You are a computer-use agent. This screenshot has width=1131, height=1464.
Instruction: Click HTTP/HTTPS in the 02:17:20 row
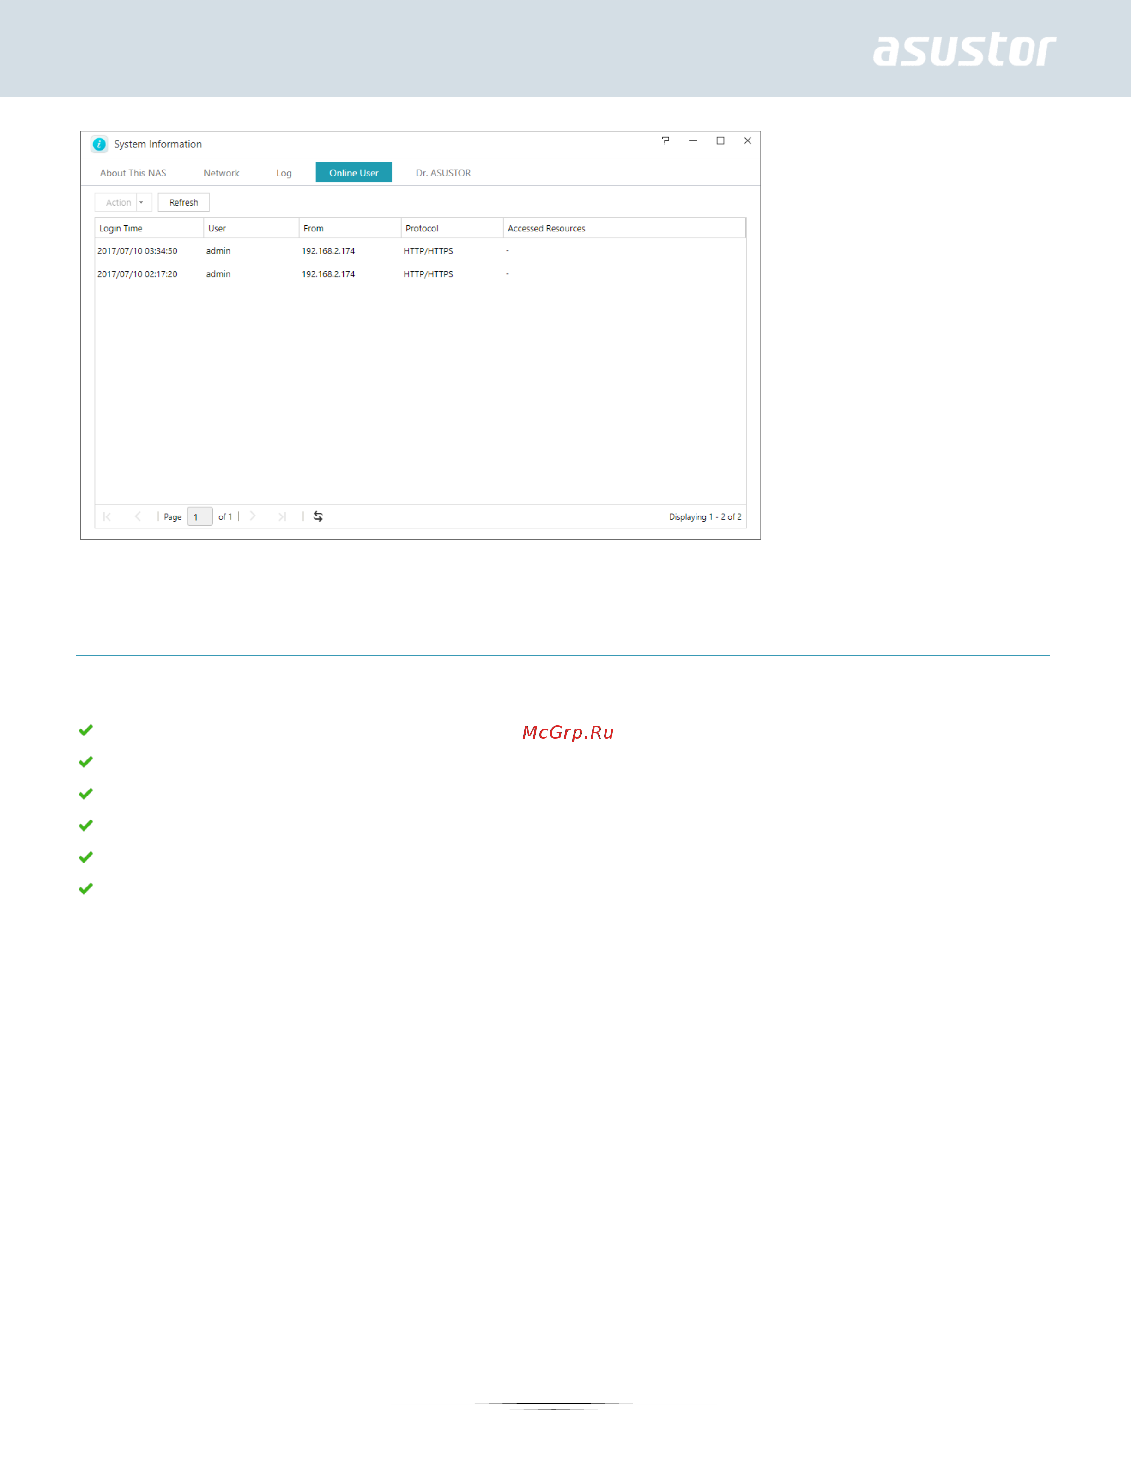coord(428,274)
